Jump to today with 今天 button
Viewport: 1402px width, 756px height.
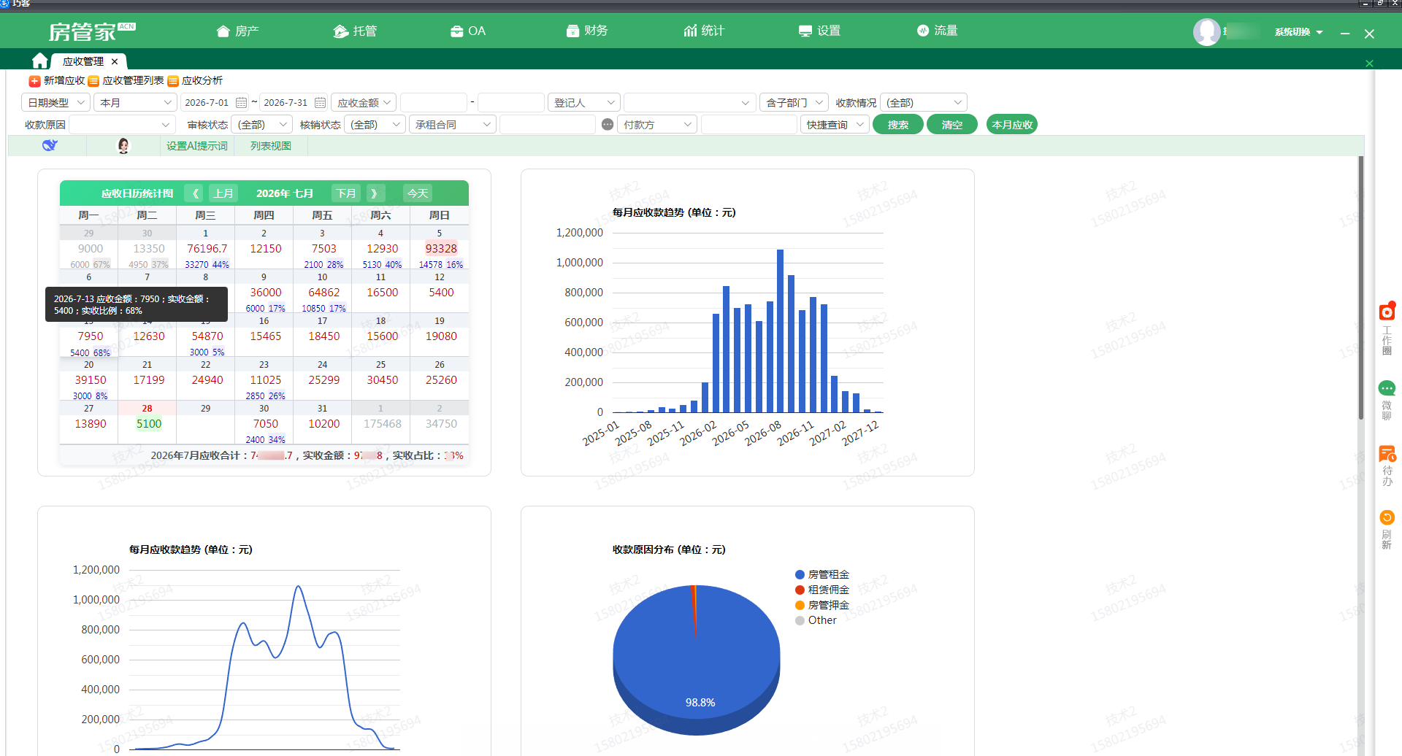[x=418, y=193]
